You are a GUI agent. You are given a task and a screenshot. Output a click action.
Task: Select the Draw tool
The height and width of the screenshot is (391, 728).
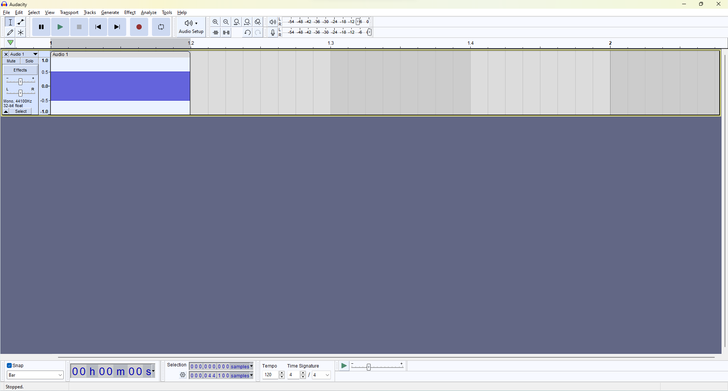point(10,32)
